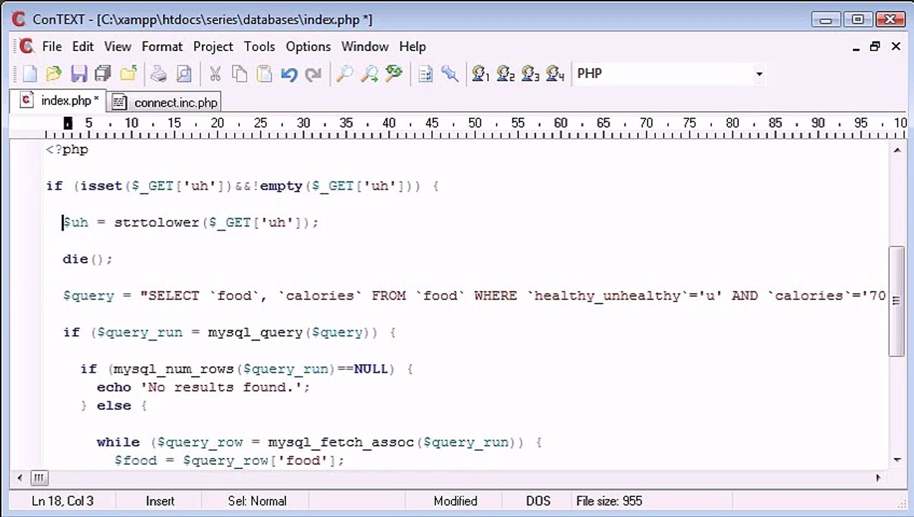Screen dimensions: 914x517
Task: Minimize the inner document window
Action: (x=857, y=47)
